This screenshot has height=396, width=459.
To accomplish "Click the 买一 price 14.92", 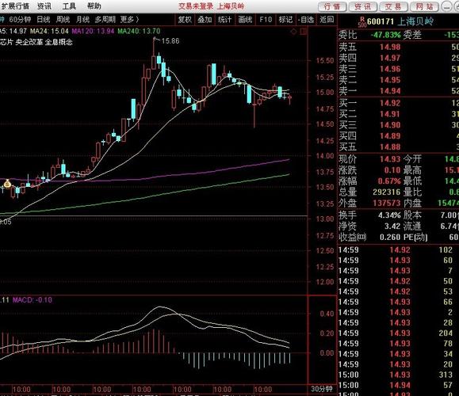I will (x=390, y=103).
